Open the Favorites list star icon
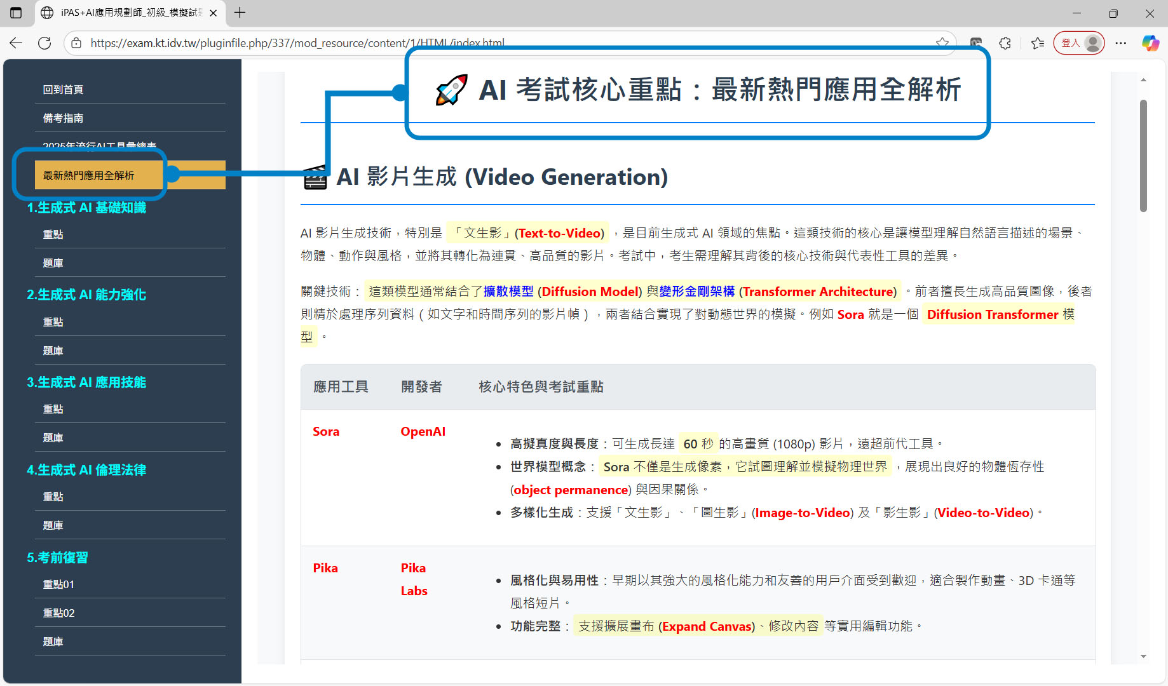The image size is (1168, 686). [x=1038, y=43]
